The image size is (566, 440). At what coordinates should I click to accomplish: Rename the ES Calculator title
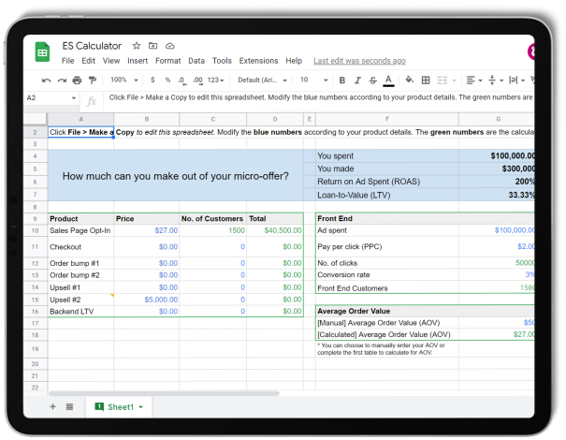(x=92, y=46)
